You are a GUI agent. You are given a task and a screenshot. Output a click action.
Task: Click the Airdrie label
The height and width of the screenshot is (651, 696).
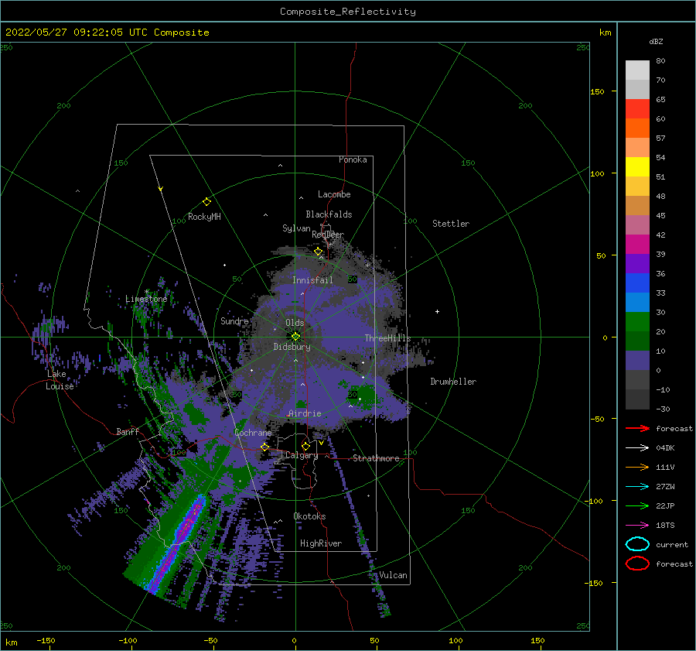[x=305, y=413]
